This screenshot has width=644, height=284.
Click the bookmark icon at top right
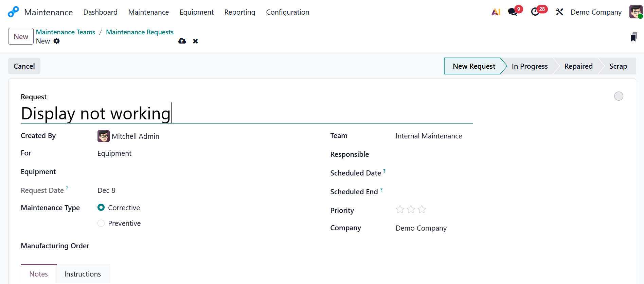[x=633, y=37]
